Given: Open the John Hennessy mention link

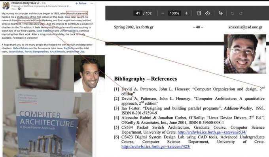Looking at the screenshot, I should click(69, 31).
